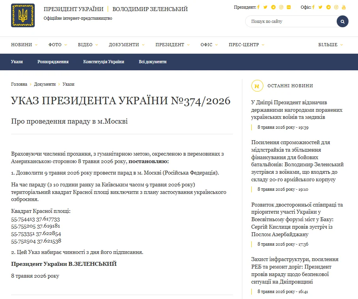Click the ПРЕЗИДЕНТ УКРАЇНИ header title
The width and height of the screenshot is (358, 299).
[73, 9]
